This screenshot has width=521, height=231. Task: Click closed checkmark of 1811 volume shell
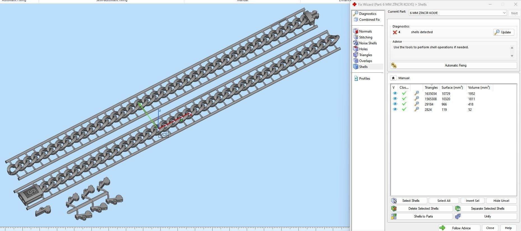tap(404, 99)
